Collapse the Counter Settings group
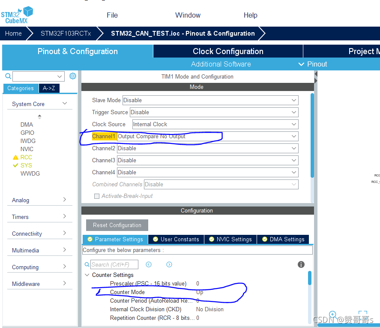 coord(87,275)
